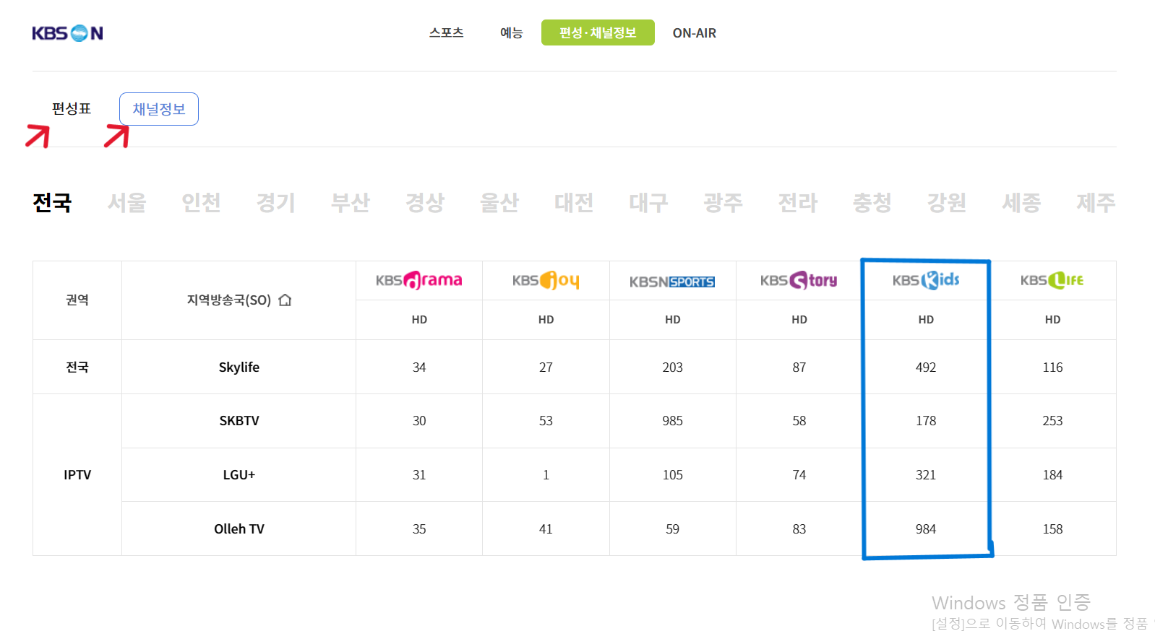Select the 편성·채널정보 menu
The height and width of the screenshot is (644, 1155).
point(598,32)
